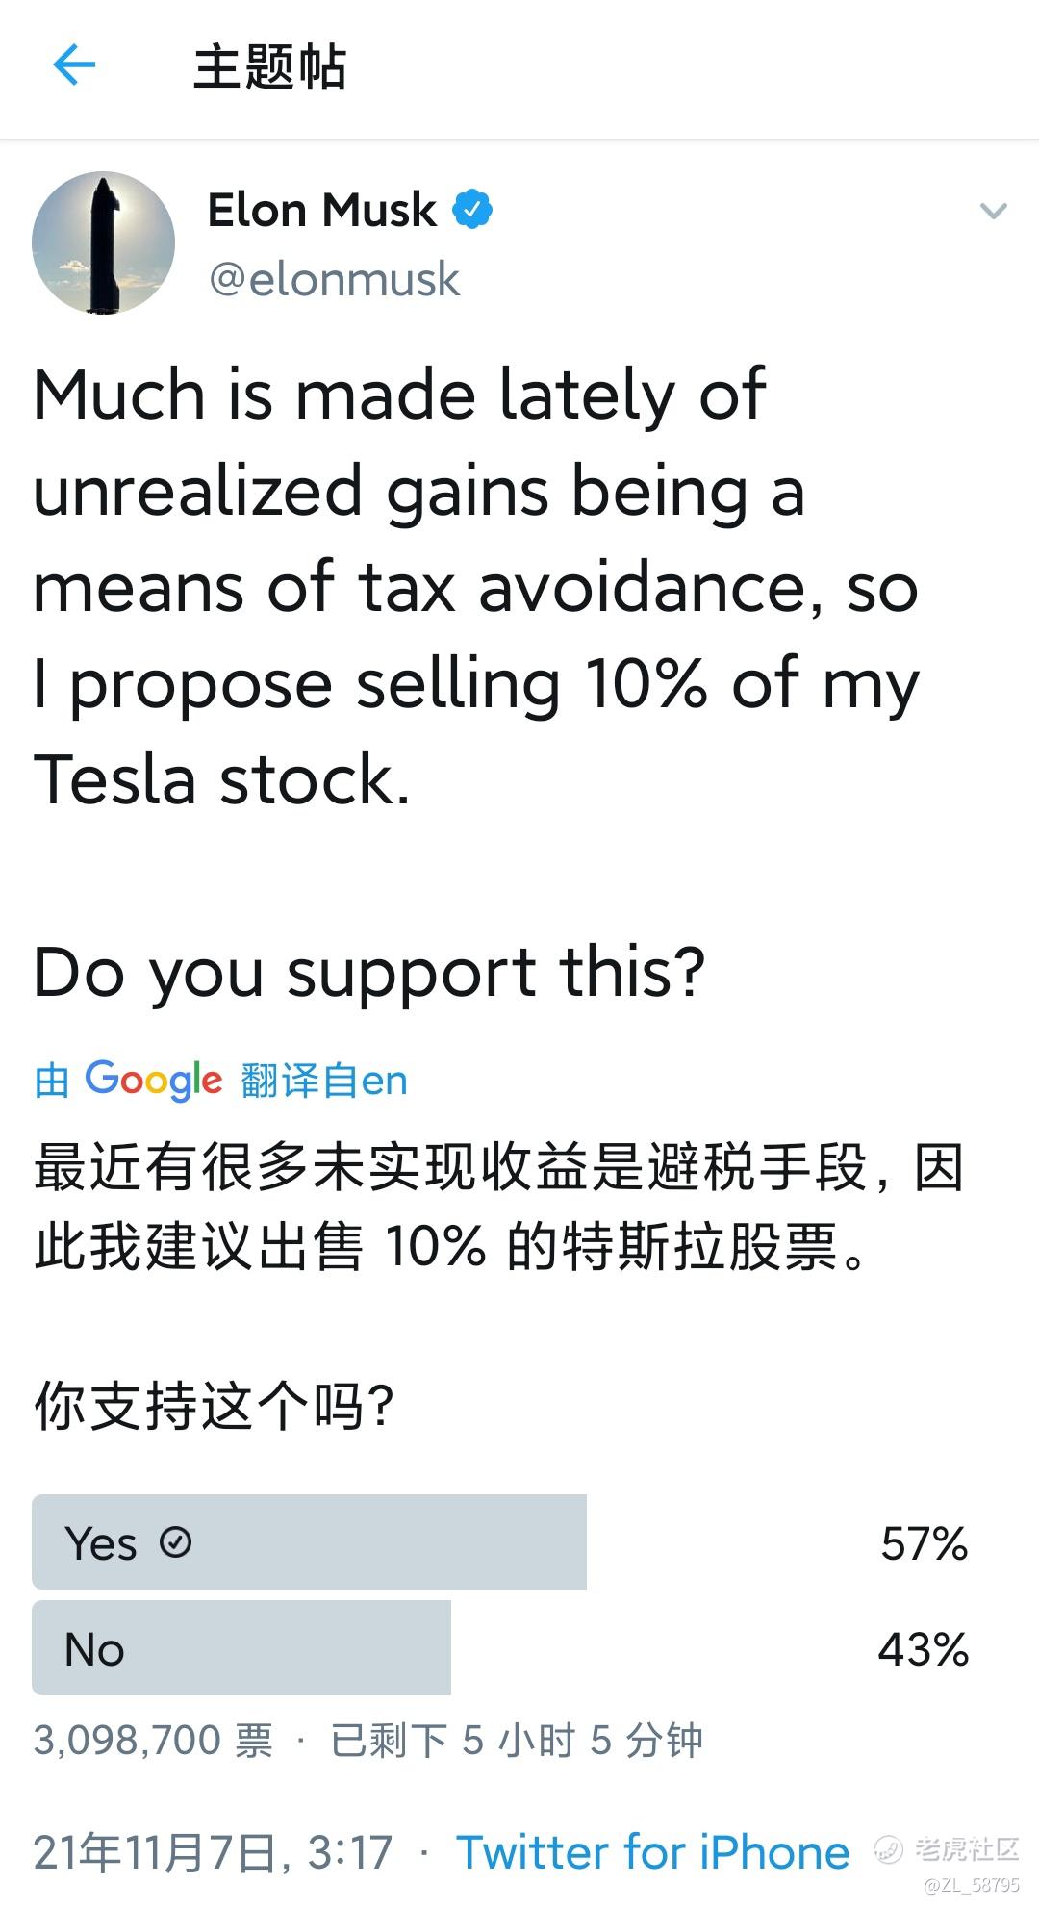Click the Google translation attribution link
Image resolution: width=1039 pixels, height=1909 pixels.
coord(220,1081)
